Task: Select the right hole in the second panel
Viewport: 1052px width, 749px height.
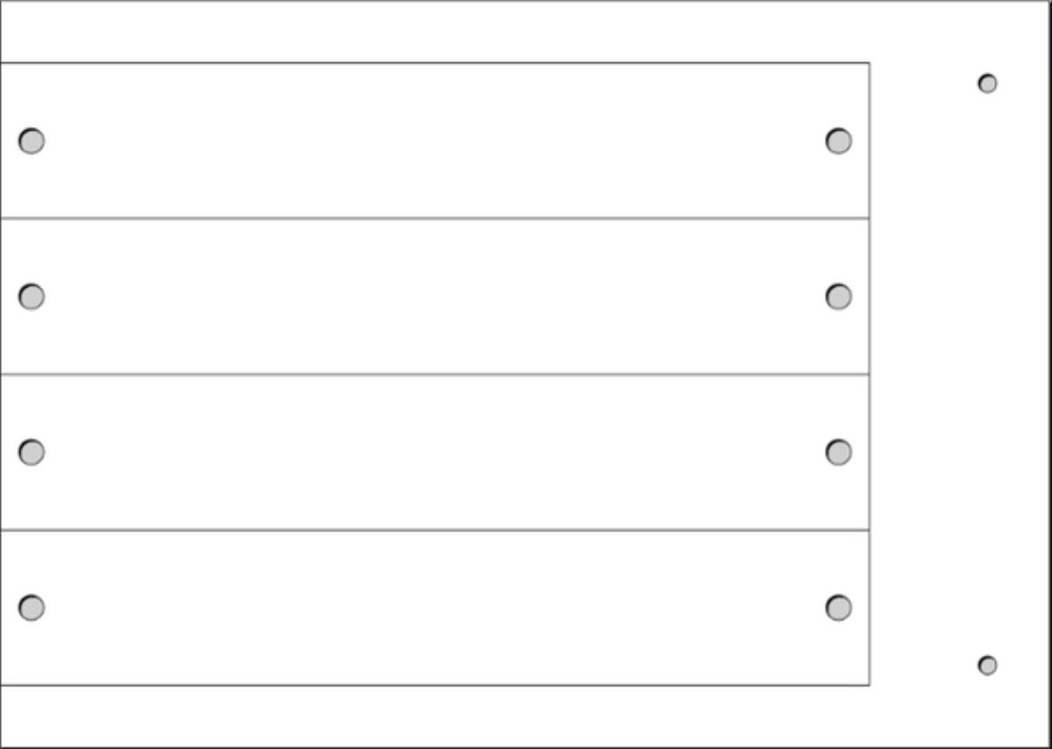Action: [x=838, y=297]
